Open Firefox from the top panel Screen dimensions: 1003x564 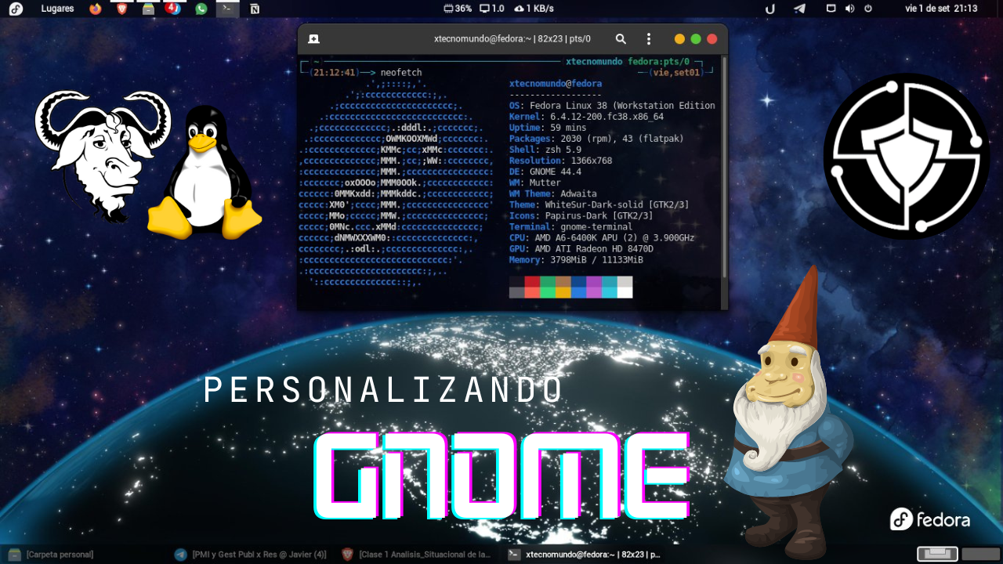click(x=96, y=9)
